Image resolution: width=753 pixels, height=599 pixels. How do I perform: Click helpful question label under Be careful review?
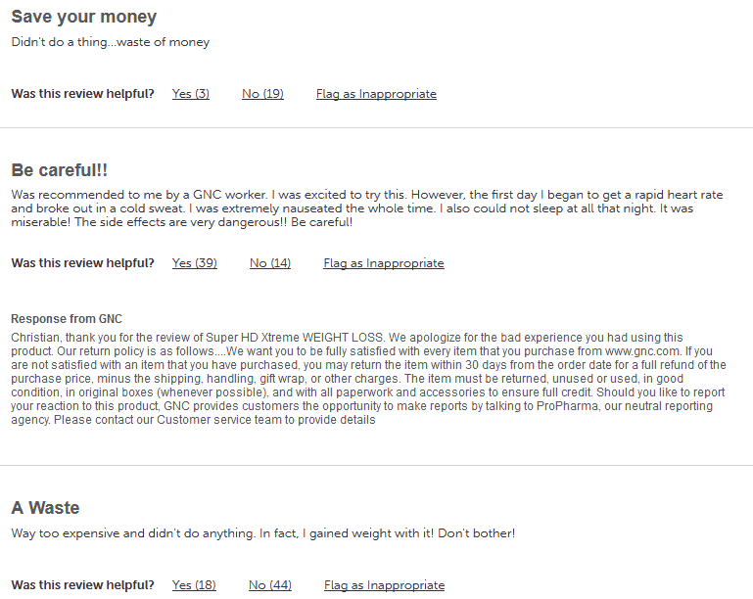82,263
